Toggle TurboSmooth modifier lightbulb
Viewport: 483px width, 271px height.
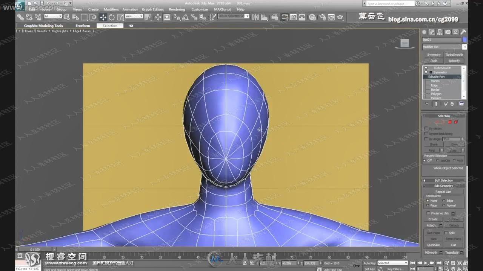pos(426,68)
